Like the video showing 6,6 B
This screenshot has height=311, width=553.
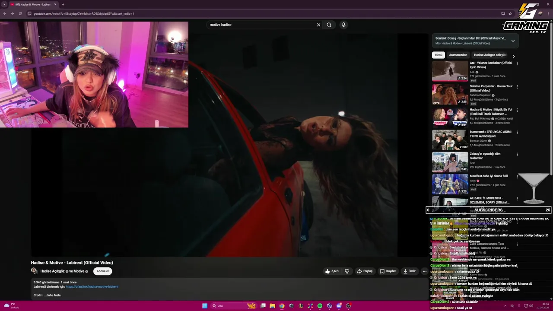(332, 271)
